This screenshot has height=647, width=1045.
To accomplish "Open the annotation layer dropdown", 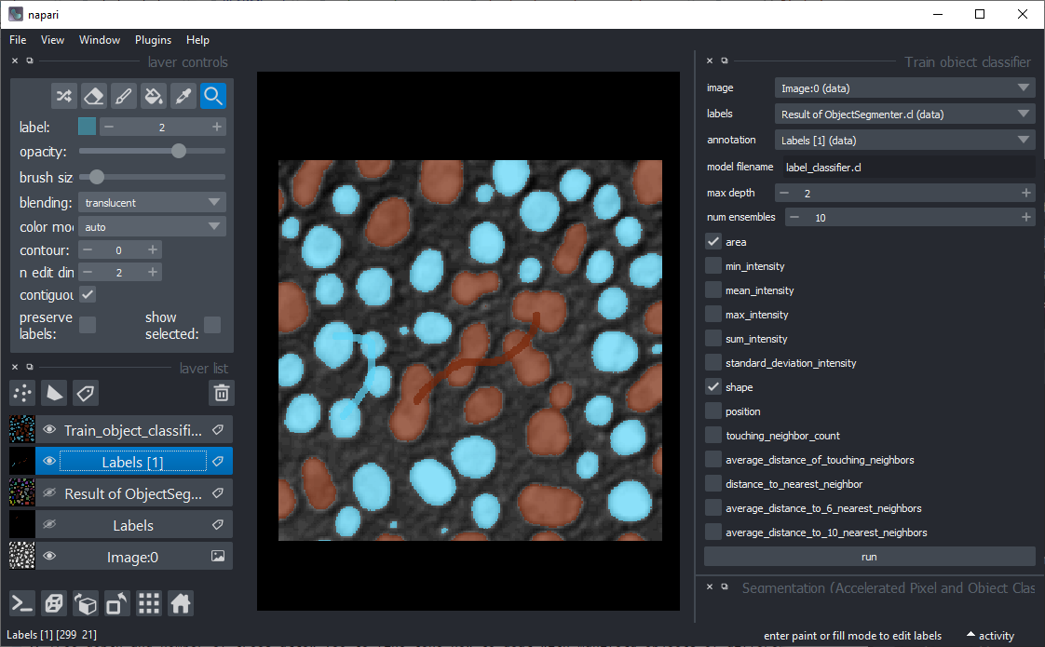I will click(904, 140).
